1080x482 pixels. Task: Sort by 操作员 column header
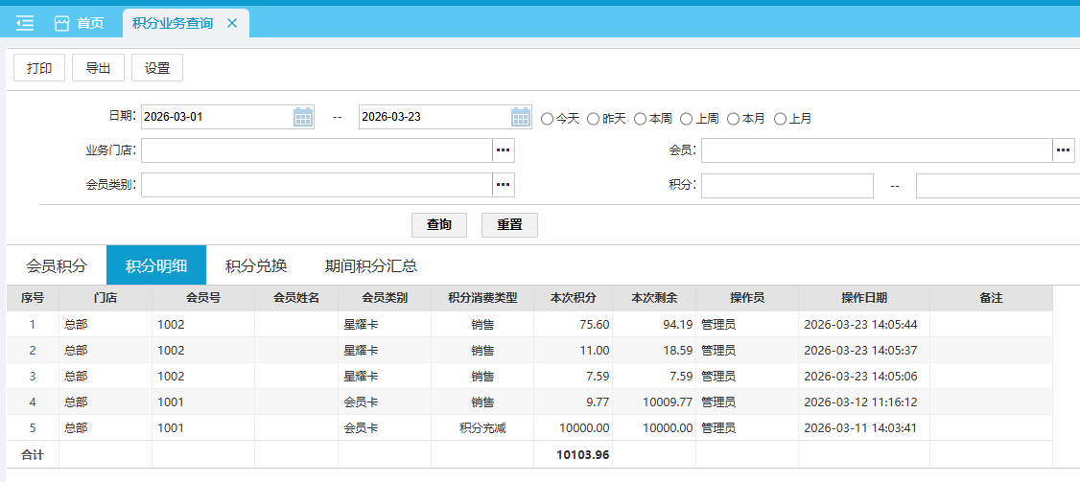click(747, 298)
